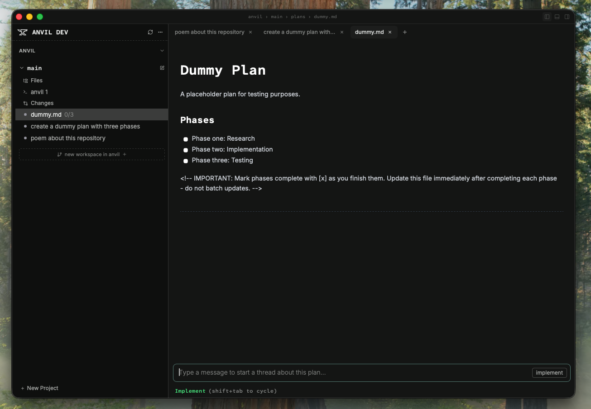The width and height of the screenshot is (591, 409).
Task: Check the Phase two: Implementation checkbox
Action: click(186, 150)
